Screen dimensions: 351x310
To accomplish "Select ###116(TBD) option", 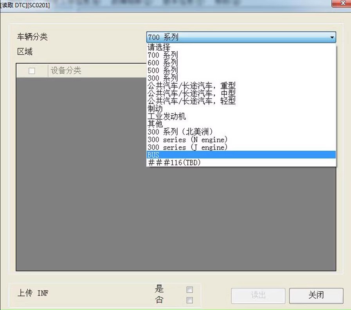I will pos(241,162).
